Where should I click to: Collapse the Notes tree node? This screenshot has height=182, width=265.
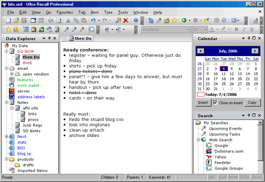click(x=6, y=102)
